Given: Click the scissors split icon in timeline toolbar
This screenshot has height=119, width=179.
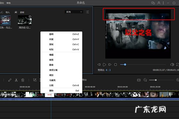Looking at the screenshot, I should (16, 80).
